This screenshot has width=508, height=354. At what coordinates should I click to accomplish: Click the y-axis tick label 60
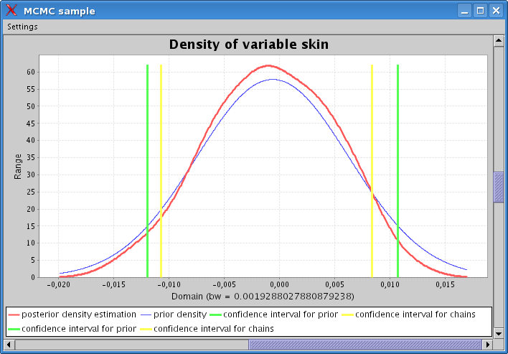click(x=31, y=72)
